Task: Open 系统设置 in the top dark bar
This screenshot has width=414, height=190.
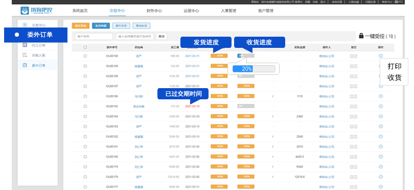Action: [336, 2]
